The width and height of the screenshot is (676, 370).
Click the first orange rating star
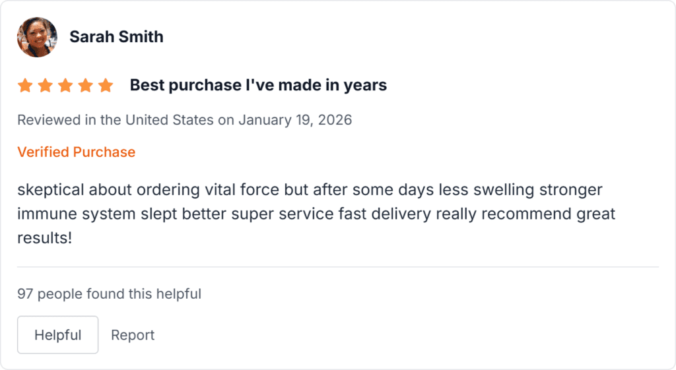click(25, 86)
